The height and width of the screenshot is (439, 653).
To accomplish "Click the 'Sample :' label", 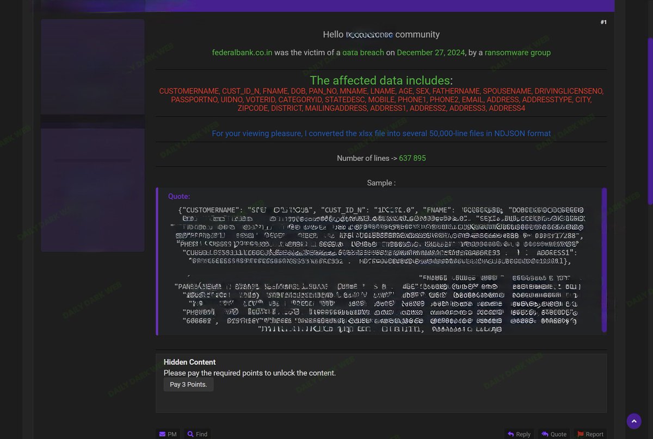I will click(381, 183).
